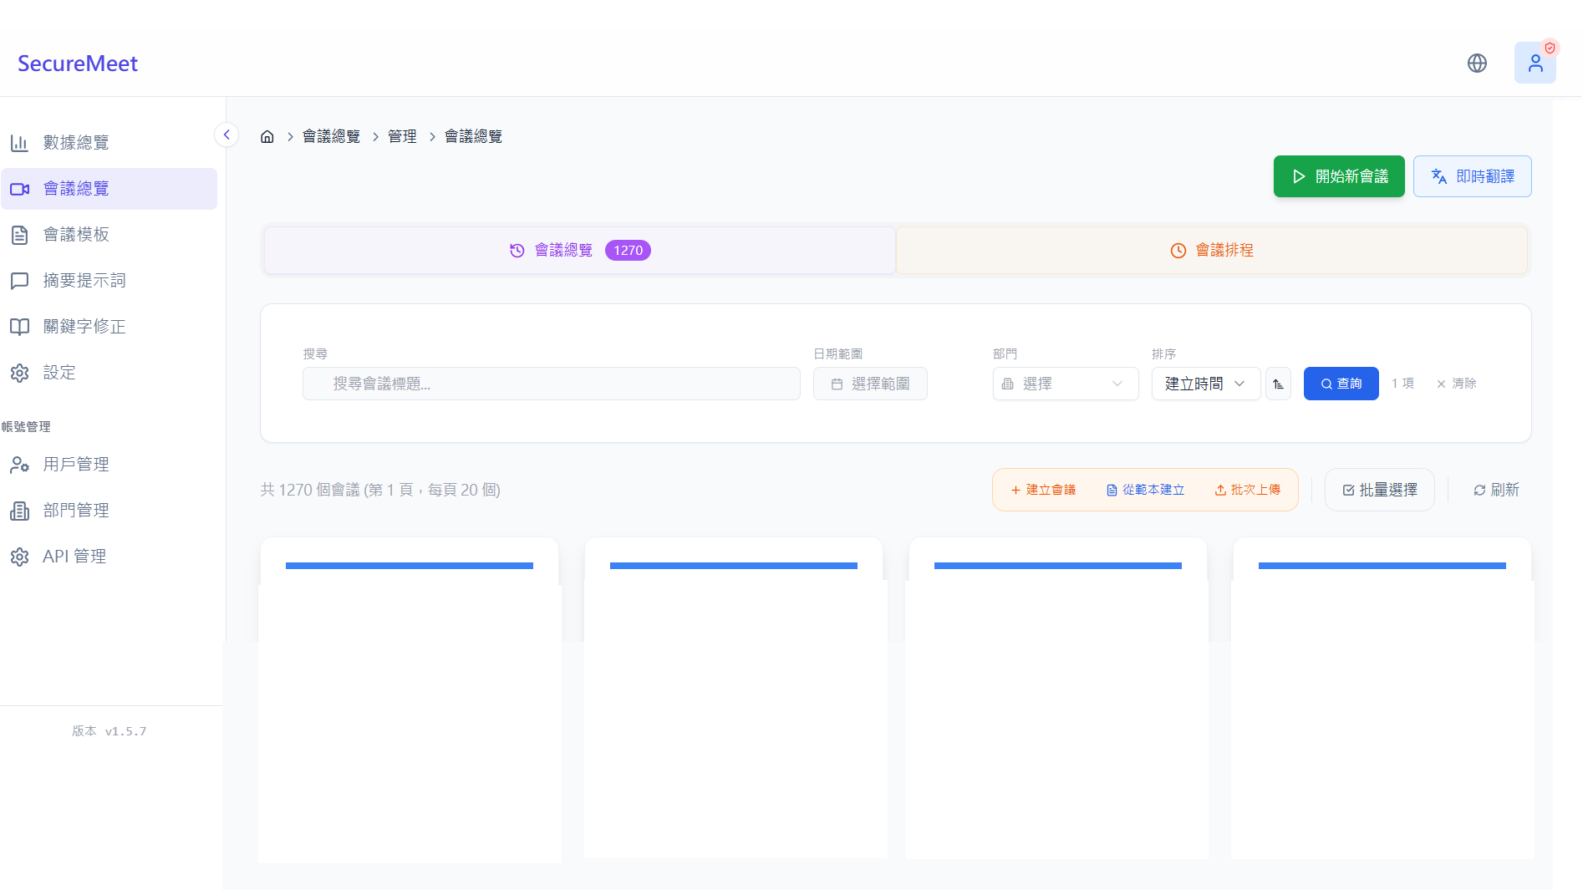Open 會議模板 from the sidebar
Viewport: 1583px width, 890px height.
pos(20,235)
